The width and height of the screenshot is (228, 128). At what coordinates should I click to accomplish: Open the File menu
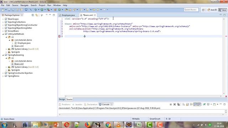(2, 5)
